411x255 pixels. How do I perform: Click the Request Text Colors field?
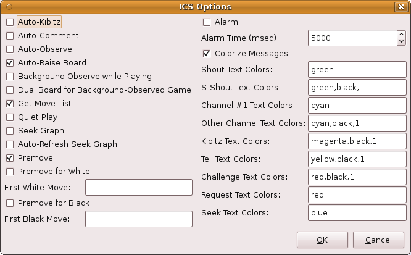click(x=357, y=194)
